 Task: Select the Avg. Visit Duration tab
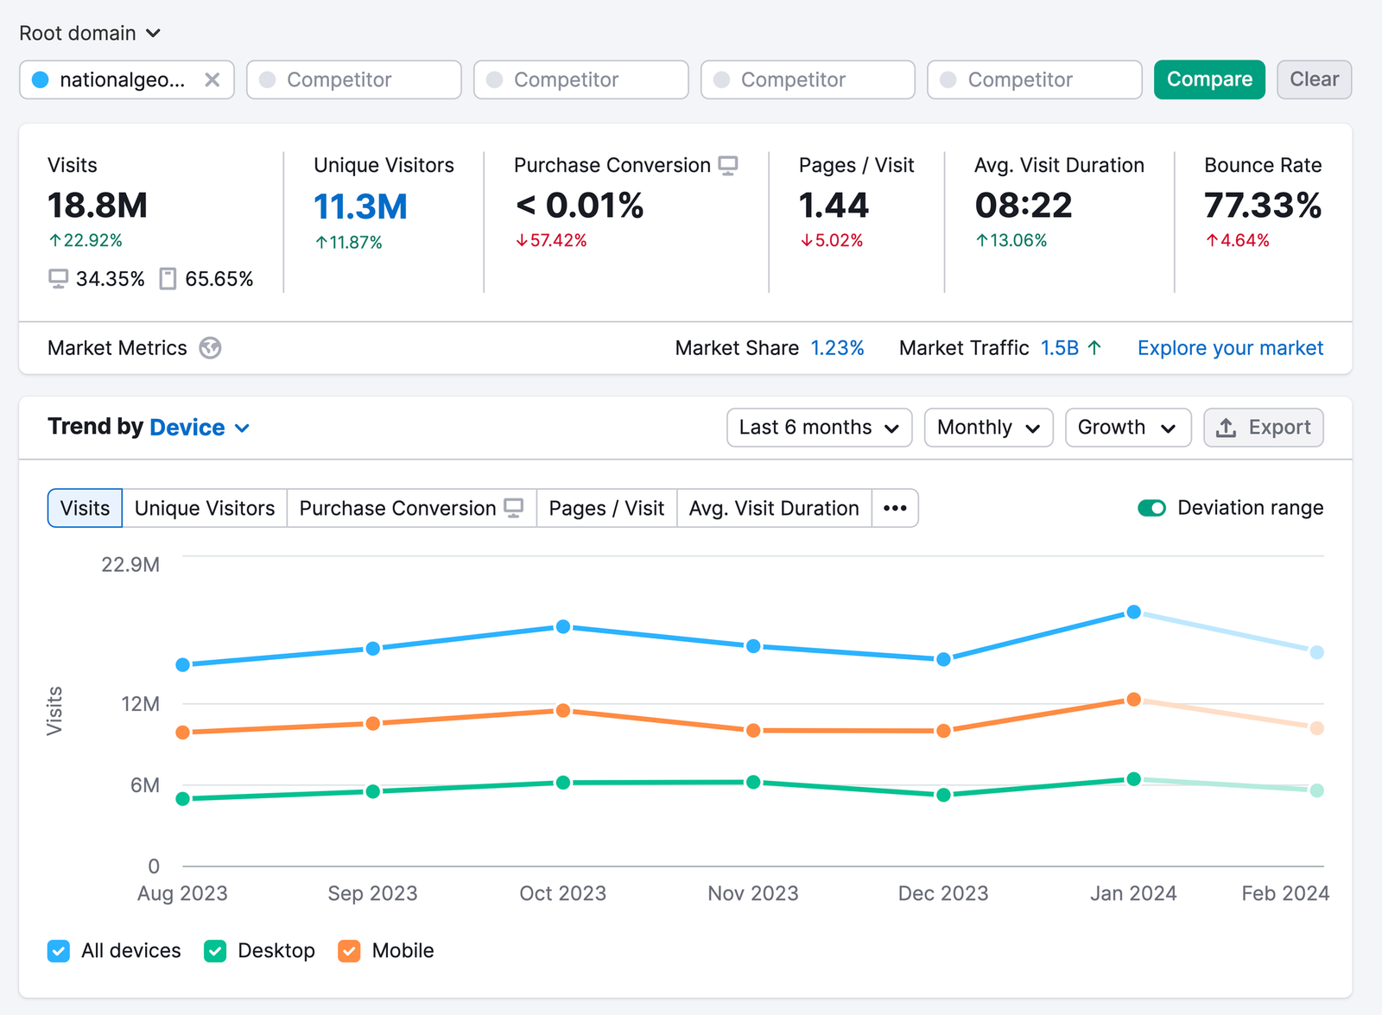click(773, 508)
